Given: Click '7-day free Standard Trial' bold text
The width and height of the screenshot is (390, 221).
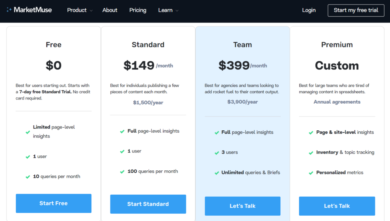Looking at the screenshot, I should point(45,92).
